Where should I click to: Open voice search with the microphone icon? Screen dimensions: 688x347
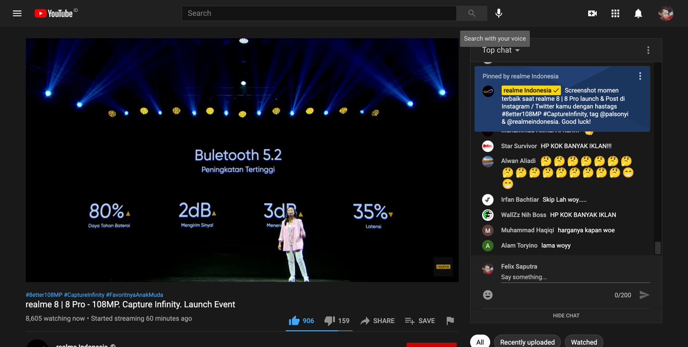(498, 13)
